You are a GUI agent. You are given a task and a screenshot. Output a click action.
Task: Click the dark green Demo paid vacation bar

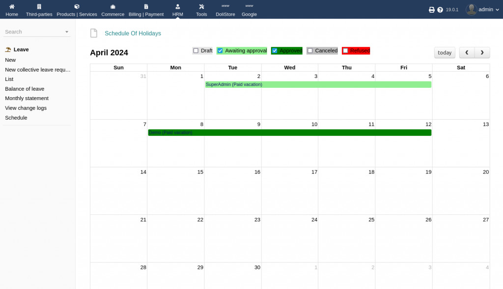coord(289,132)
